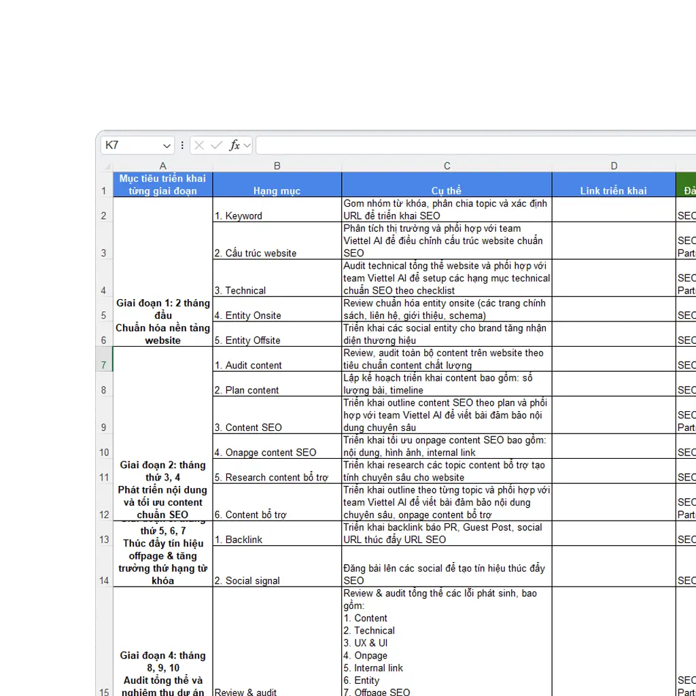Select the '2. Plan content' cell

pos(277,383)
